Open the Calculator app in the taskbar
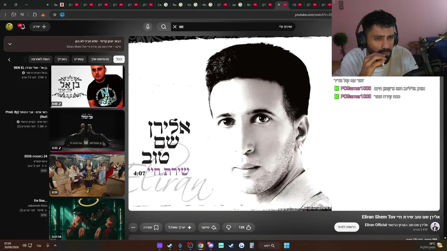 tap(251, 245)
